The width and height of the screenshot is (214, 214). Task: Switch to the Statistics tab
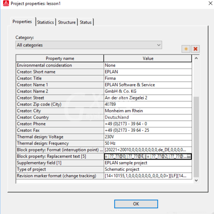click(x=46, y=22)
